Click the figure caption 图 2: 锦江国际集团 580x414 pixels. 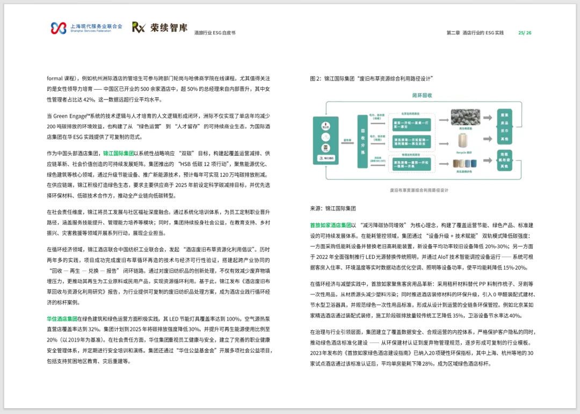(x=372, y=78)
